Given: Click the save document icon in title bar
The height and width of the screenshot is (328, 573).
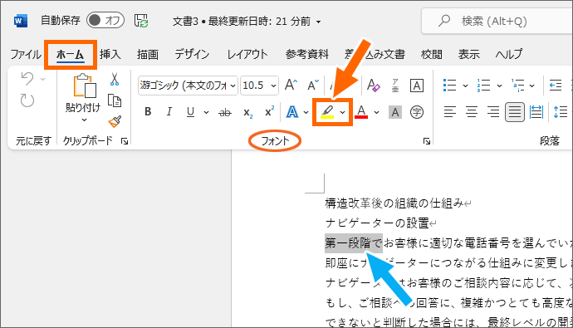Looking at the screenshot, I should pyautogui.click(x=140, y=21).
